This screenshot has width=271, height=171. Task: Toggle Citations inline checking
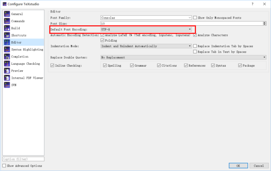(x=159, y=65)
